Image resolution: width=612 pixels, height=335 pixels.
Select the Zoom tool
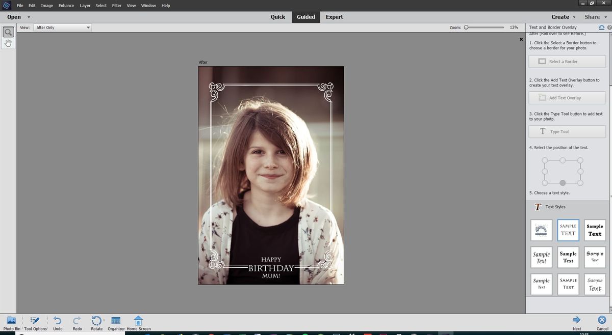[8, 32]
